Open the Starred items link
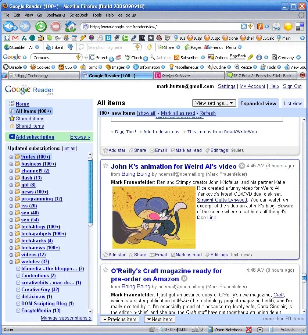This screenshot has width=308, height=335. click(30, 118)
